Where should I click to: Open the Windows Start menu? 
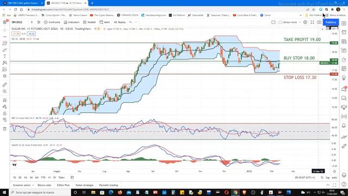[4, 192]
